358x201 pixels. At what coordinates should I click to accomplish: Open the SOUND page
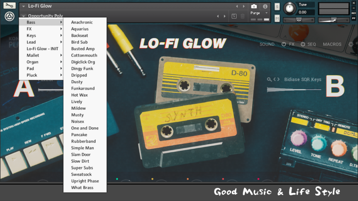(267, 44)
